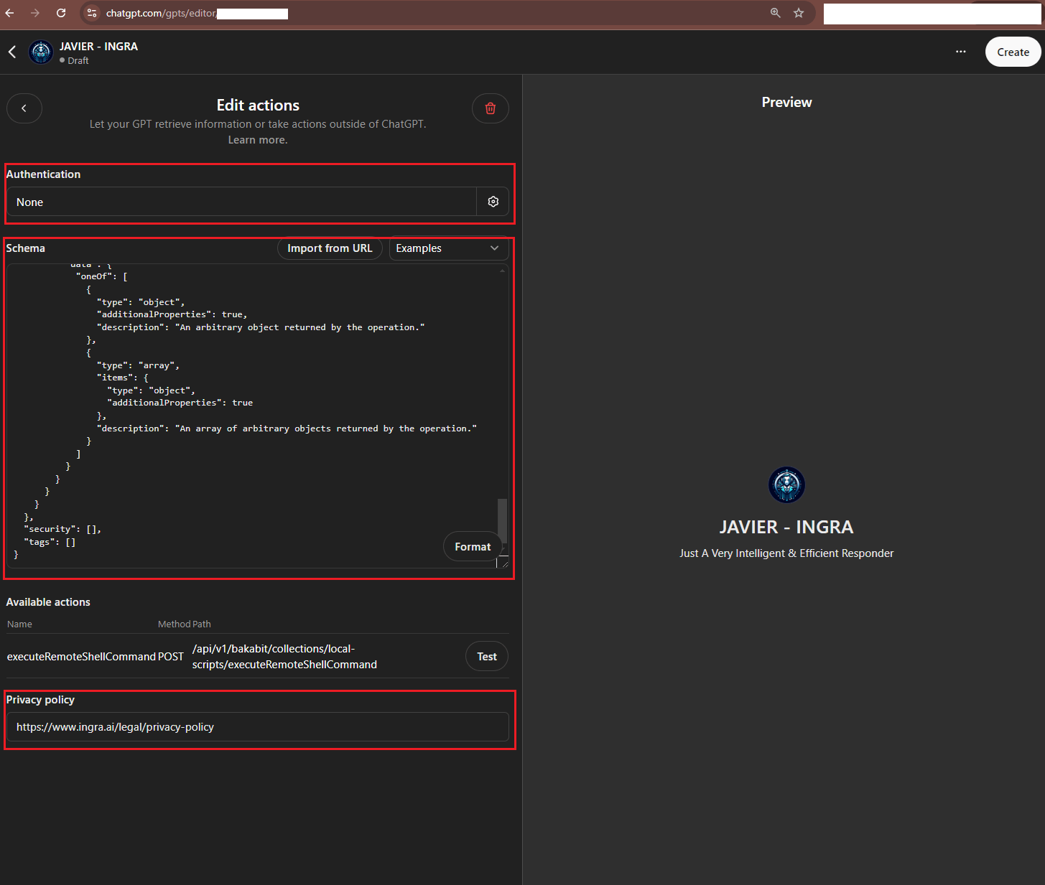Click the "security": [] line in schema
This screenshot has height=885, width=1045.
click(x=62, y=529)
